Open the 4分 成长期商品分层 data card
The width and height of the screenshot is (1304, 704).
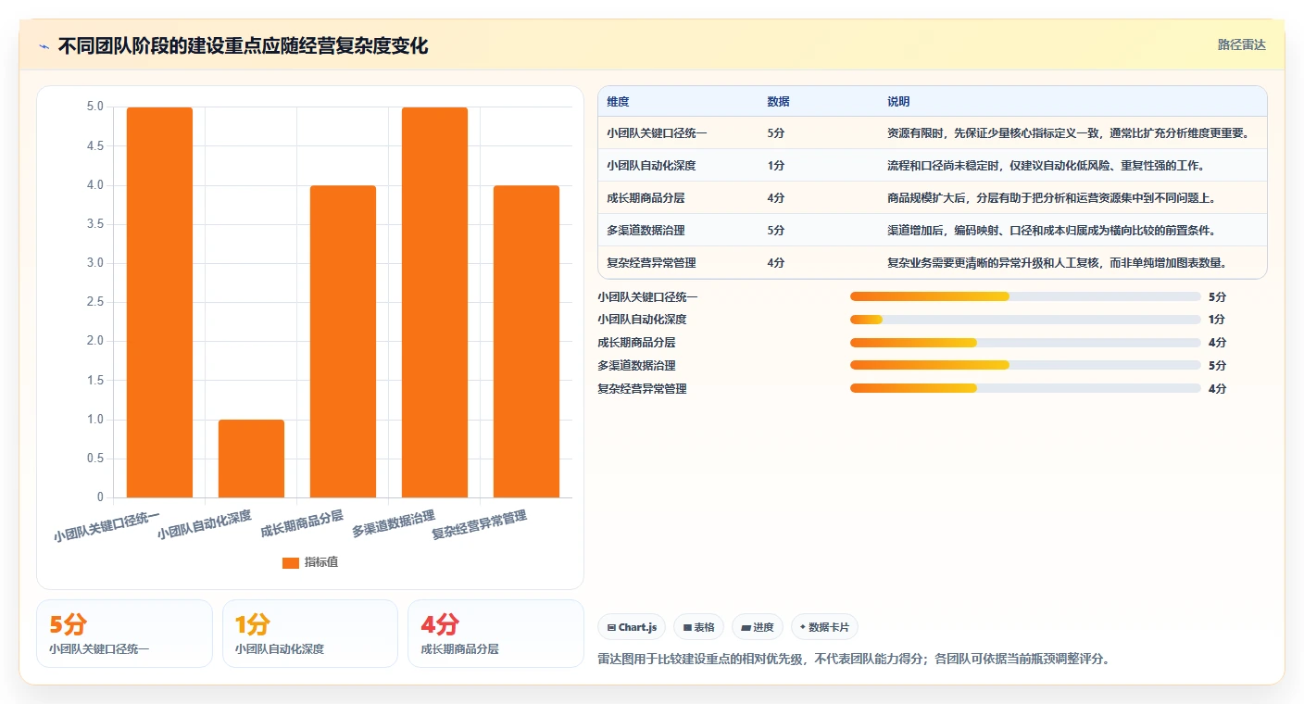tap(495, 634)
